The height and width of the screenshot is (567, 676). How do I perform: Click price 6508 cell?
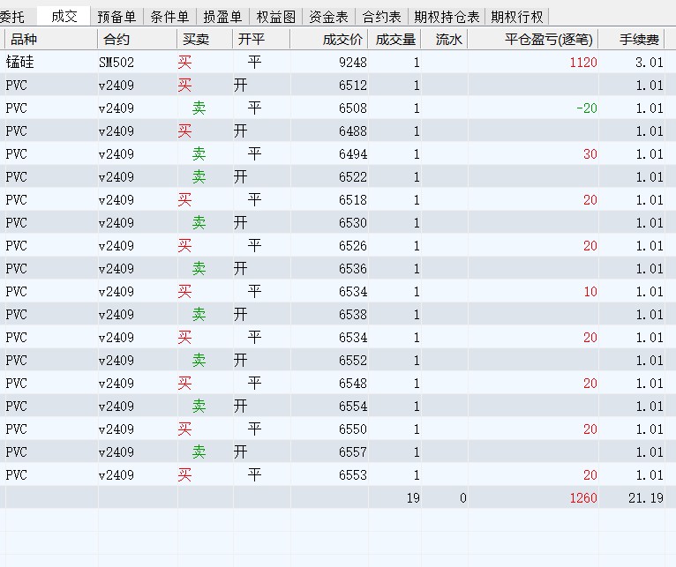click(353, 108)
